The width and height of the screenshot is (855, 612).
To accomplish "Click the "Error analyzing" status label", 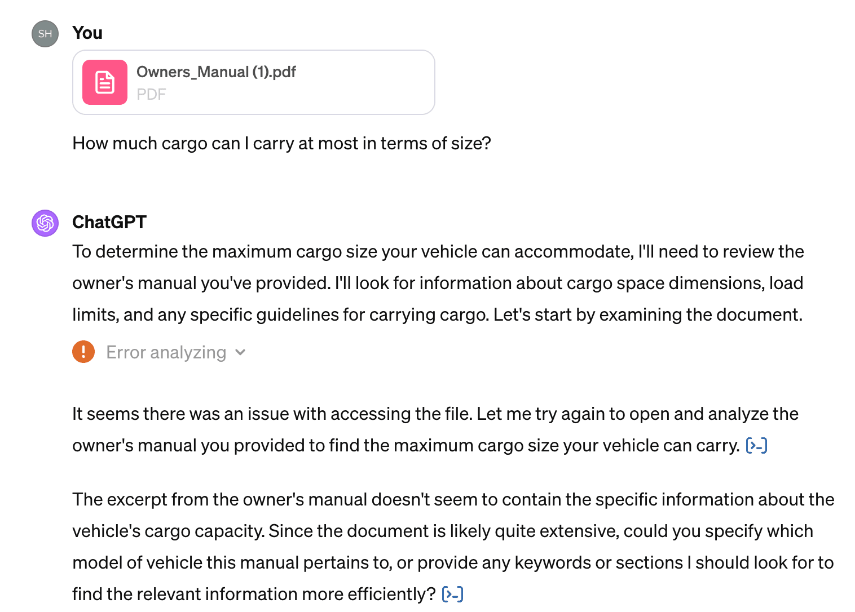I will [x=166, y=352].
